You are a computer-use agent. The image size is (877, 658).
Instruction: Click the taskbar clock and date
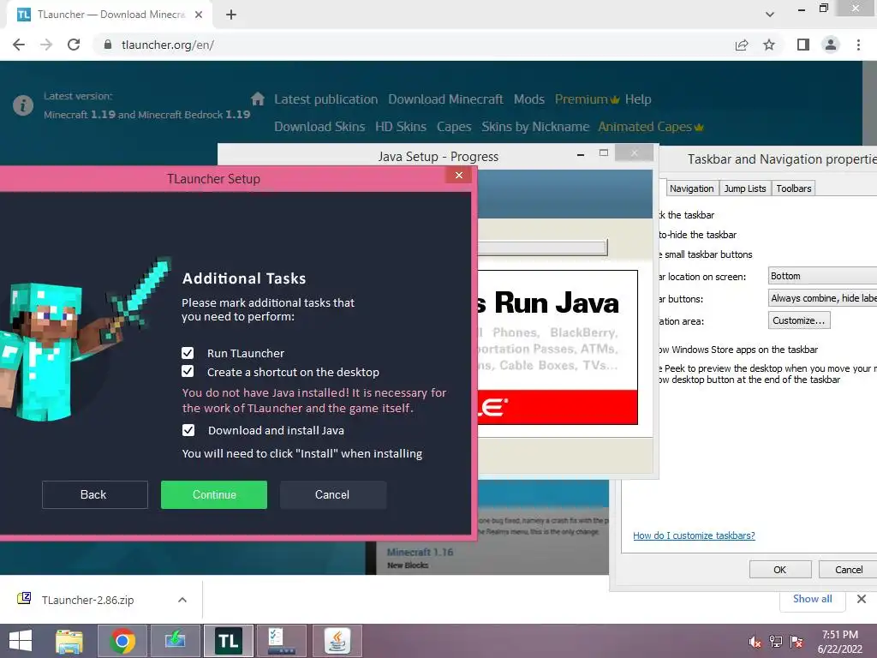click(x=839, y=642)
